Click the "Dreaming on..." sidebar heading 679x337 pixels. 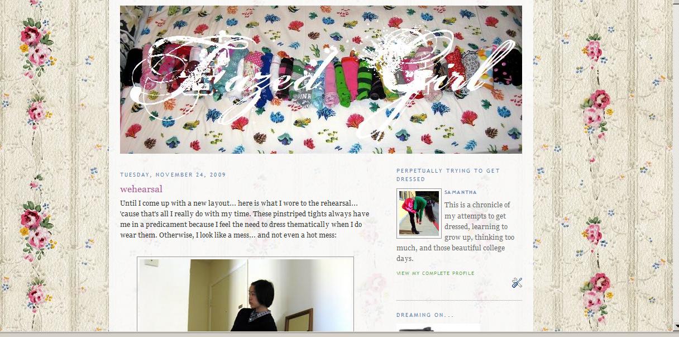coord(425,315)
